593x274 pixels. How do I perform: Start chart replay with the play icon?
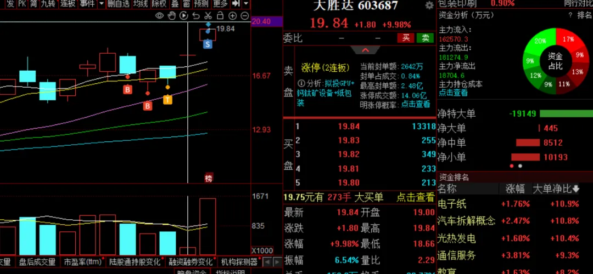(x=184, y=16)
